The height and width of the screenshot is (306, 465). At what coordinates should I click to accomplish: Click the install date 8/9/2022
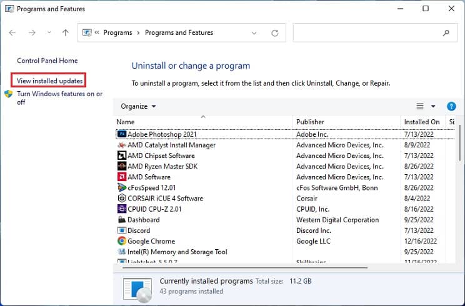click(x=417, y=145)
